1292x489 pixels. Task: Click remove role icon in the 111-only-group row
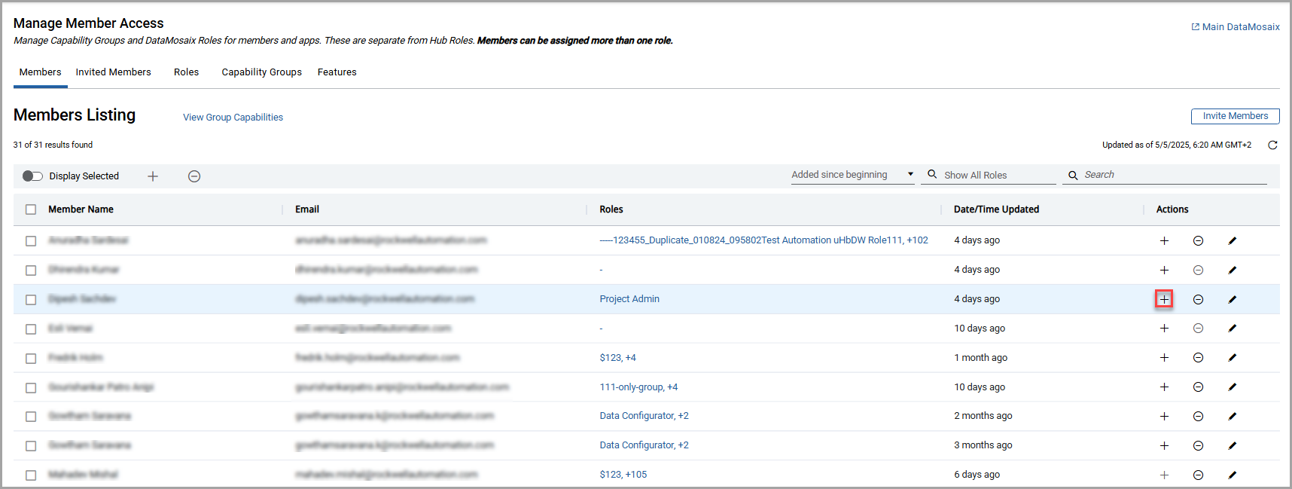click(x=1198, y=387)
